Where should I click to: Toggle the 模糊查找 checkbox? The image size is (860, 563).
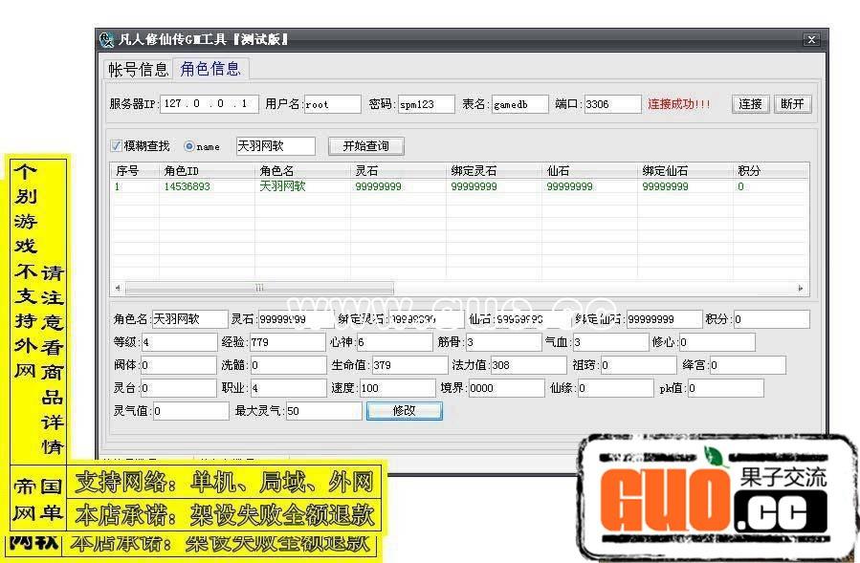[116, 146]
